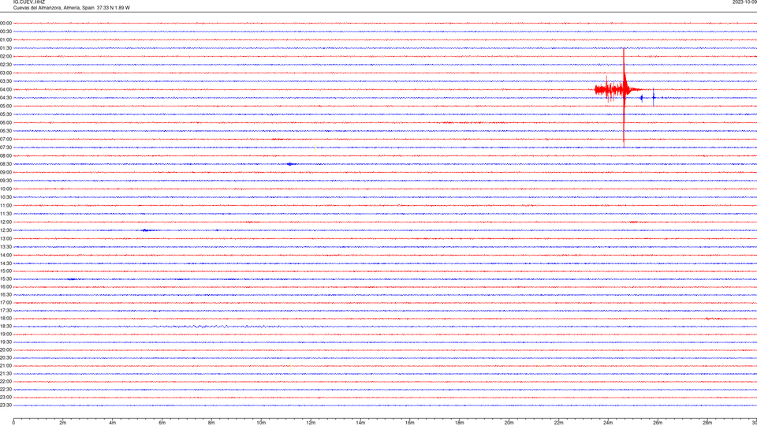Click the 15:30 time label
Viewport: 757px width, 426px height.
(6, 279)
